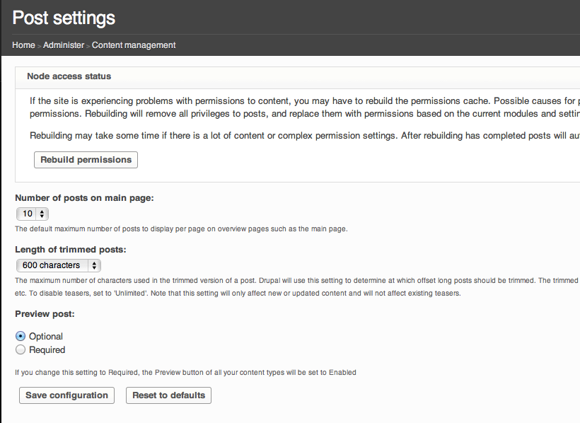
Task: Click the 'Preview post' field label
Action: pyautogui.click(x=45, y=314)
